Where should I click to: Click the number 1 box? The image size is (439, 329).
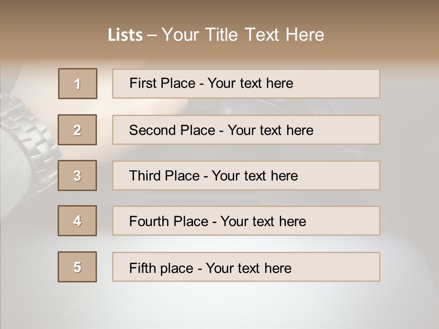click(78, 84)
